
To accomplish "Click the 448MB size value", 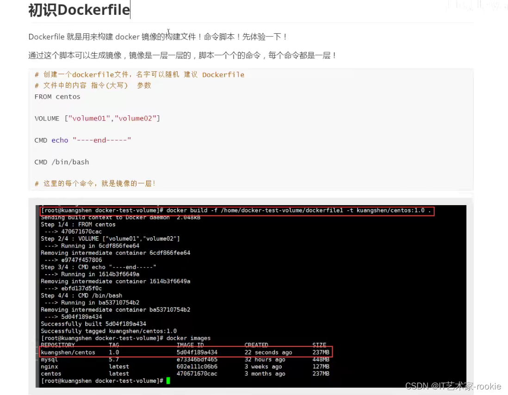I will point(321,360).
